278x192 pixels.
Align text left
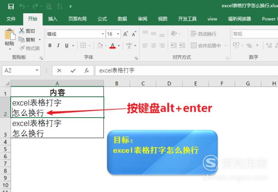pyautogui.click(x=145, y=46)
